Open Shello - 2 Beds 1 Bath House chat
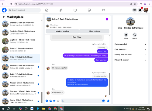Image resolution: width=152 pixels, height=111 pixels. (x=20, y=50)
